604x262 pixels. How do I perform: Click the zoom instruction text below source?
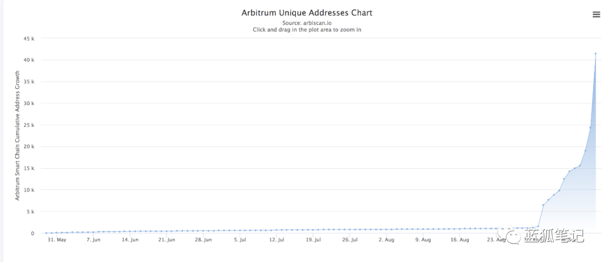pos(306,30)
